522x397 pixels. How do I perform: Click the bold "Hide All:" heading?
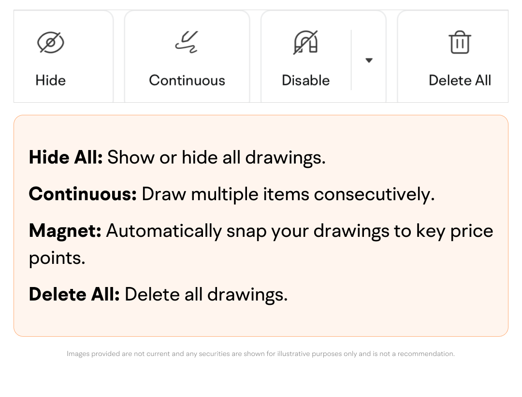point(66,157)
